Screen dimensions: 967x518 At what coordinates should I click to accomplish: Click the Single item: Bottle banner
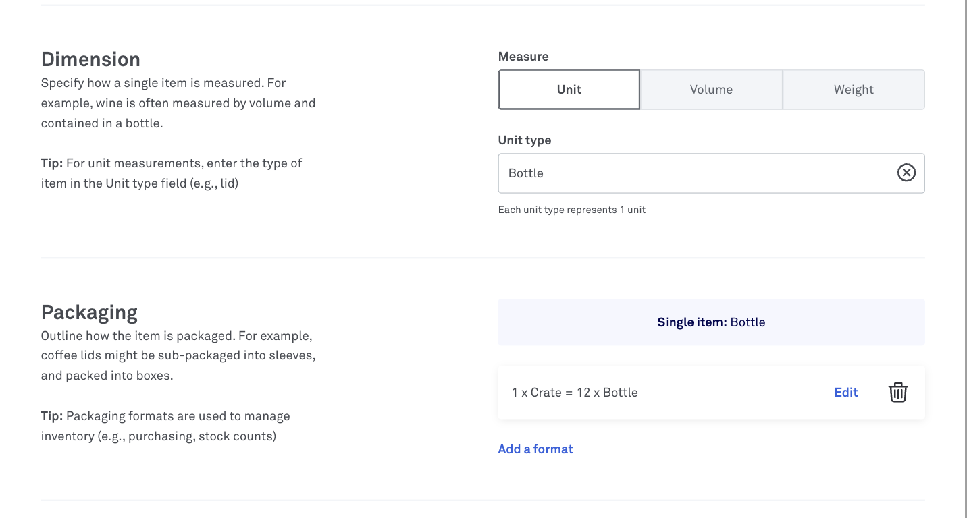click(x=711, y=322)
